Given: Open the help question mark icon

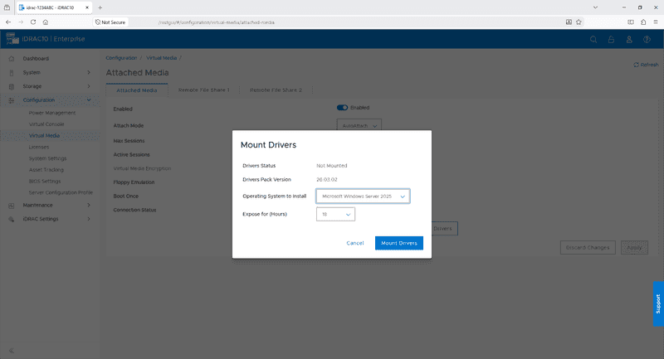Looking at the screenshot, I should (x=647, y=39).
